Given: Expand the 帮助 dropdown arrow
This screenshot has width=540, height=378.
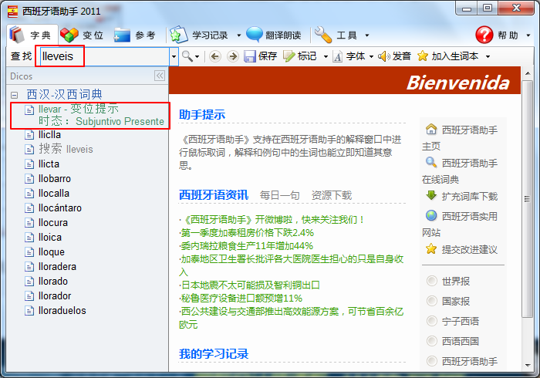Looking at the screenshot, I should coord(528,35).
